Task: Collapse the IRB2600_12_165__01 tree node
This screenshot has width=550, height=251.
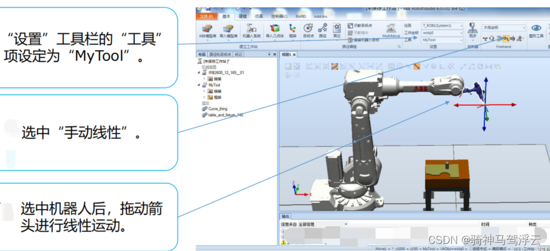Action: coord(199,73)
